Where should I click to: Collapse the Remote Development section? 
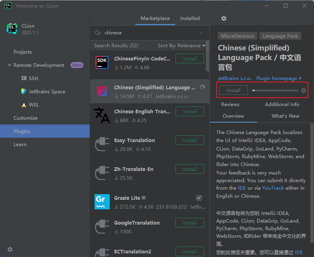tap(9, 65)
